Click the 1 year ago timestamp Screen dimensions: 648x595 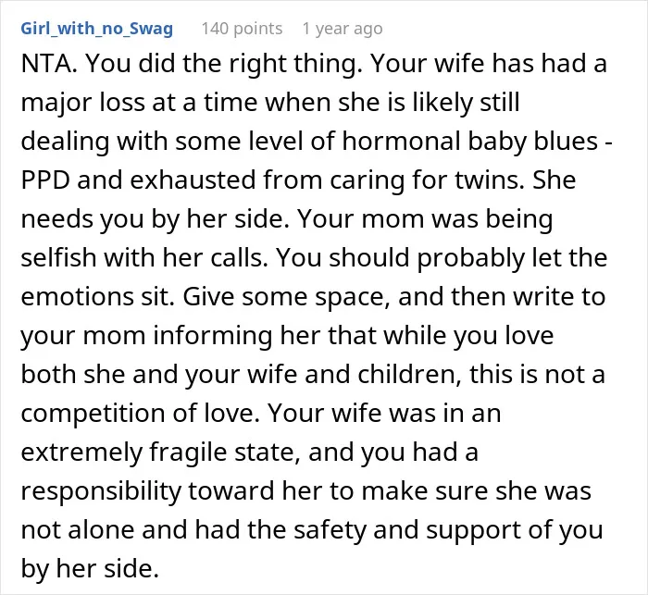[343, 29]
